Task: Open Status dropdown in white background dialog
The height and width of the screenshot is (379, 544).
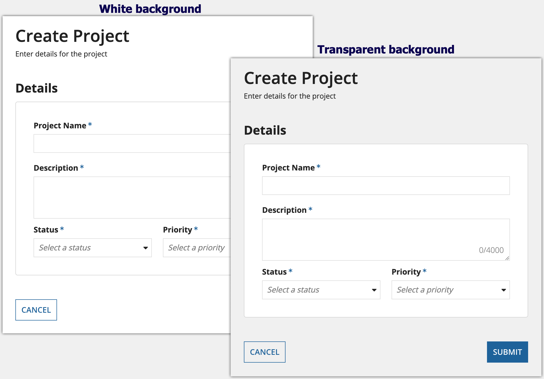Action: coord(93,248)
